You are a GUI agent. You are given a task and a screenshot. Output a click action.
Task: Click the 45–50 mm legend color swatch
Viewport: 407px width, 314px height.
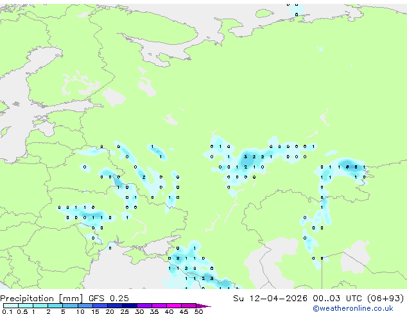(189, 306)
